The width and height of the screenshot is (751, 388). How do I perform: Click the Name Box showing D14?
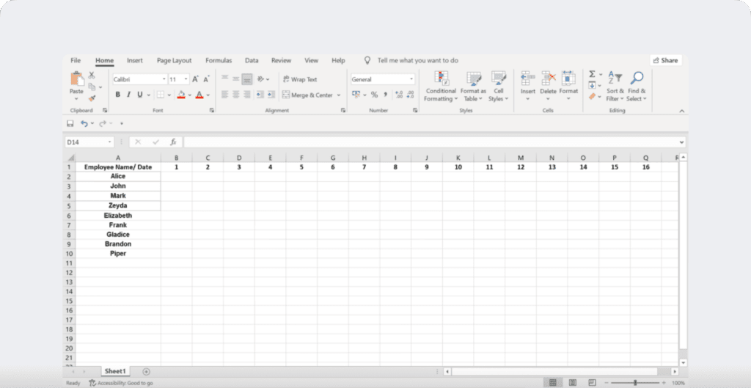87,142
